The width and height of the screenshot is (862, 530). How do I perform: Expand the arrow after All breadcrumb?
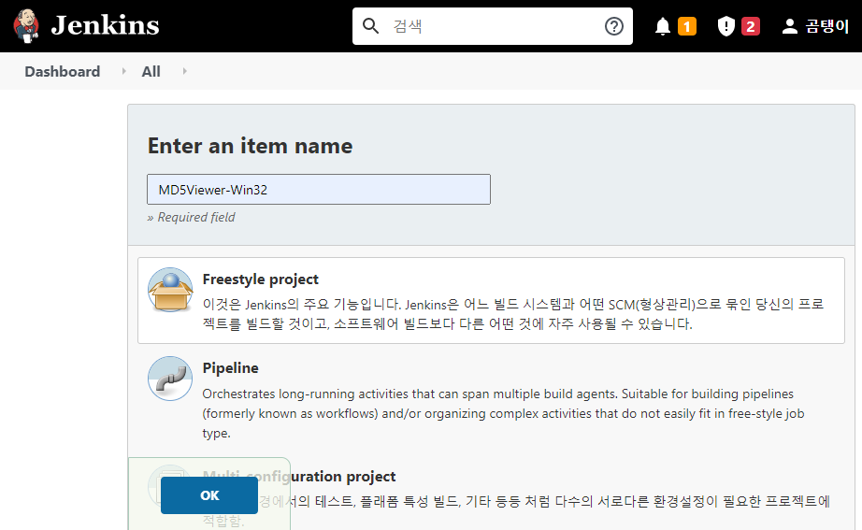pos(185,71)
